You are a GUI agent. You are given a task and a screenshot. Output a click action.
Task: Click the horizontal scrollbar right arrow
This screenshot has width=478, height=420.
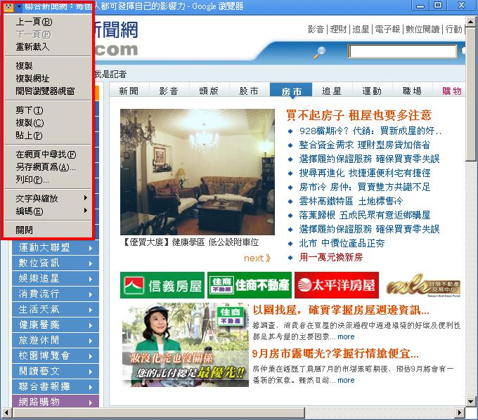pos(460,413)
